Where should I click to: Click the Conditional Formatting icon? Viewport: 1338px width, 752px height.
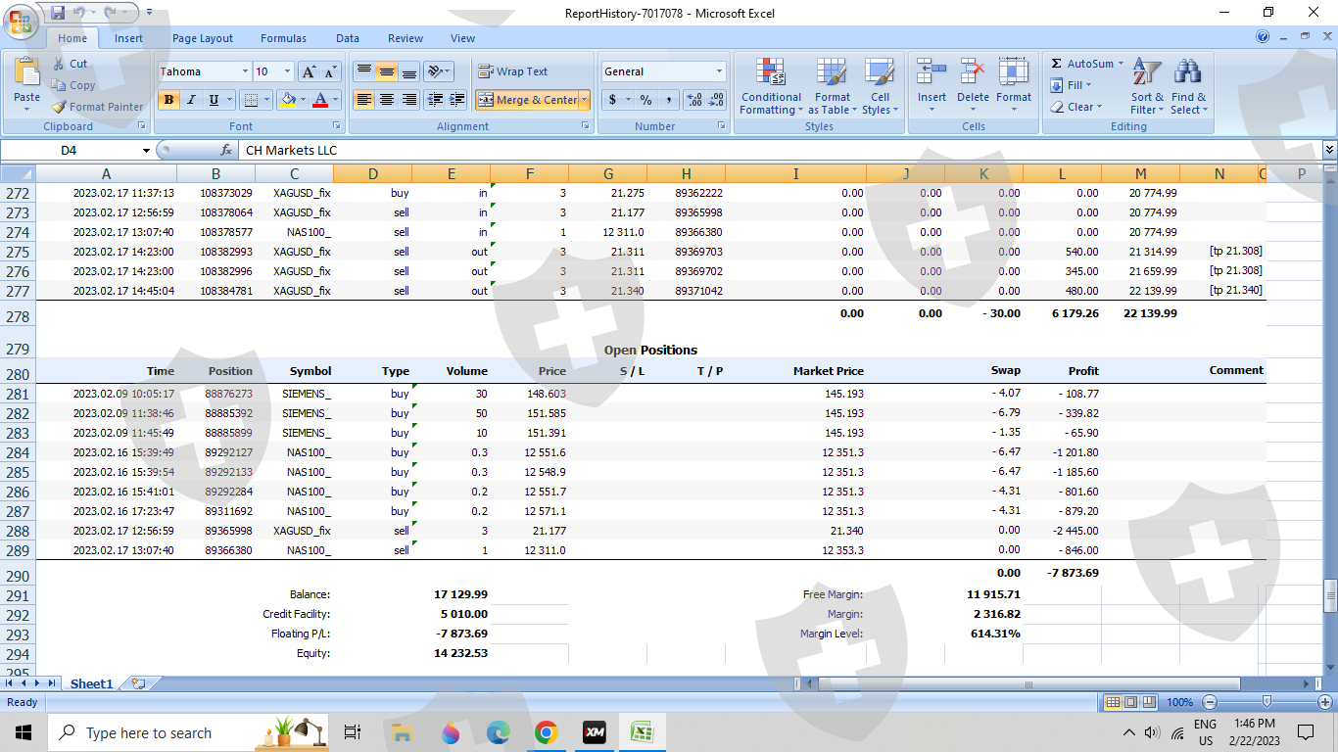[x=771, y=73]
